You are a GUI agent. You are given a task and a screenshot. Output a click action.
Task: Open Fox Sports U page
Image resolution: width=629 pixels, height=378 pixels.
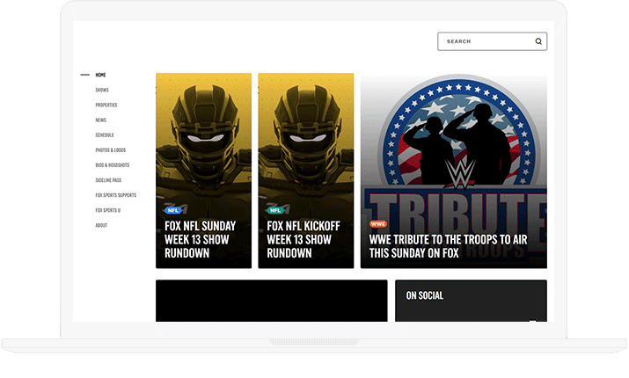pyautogui.click(x=108, y=210)
